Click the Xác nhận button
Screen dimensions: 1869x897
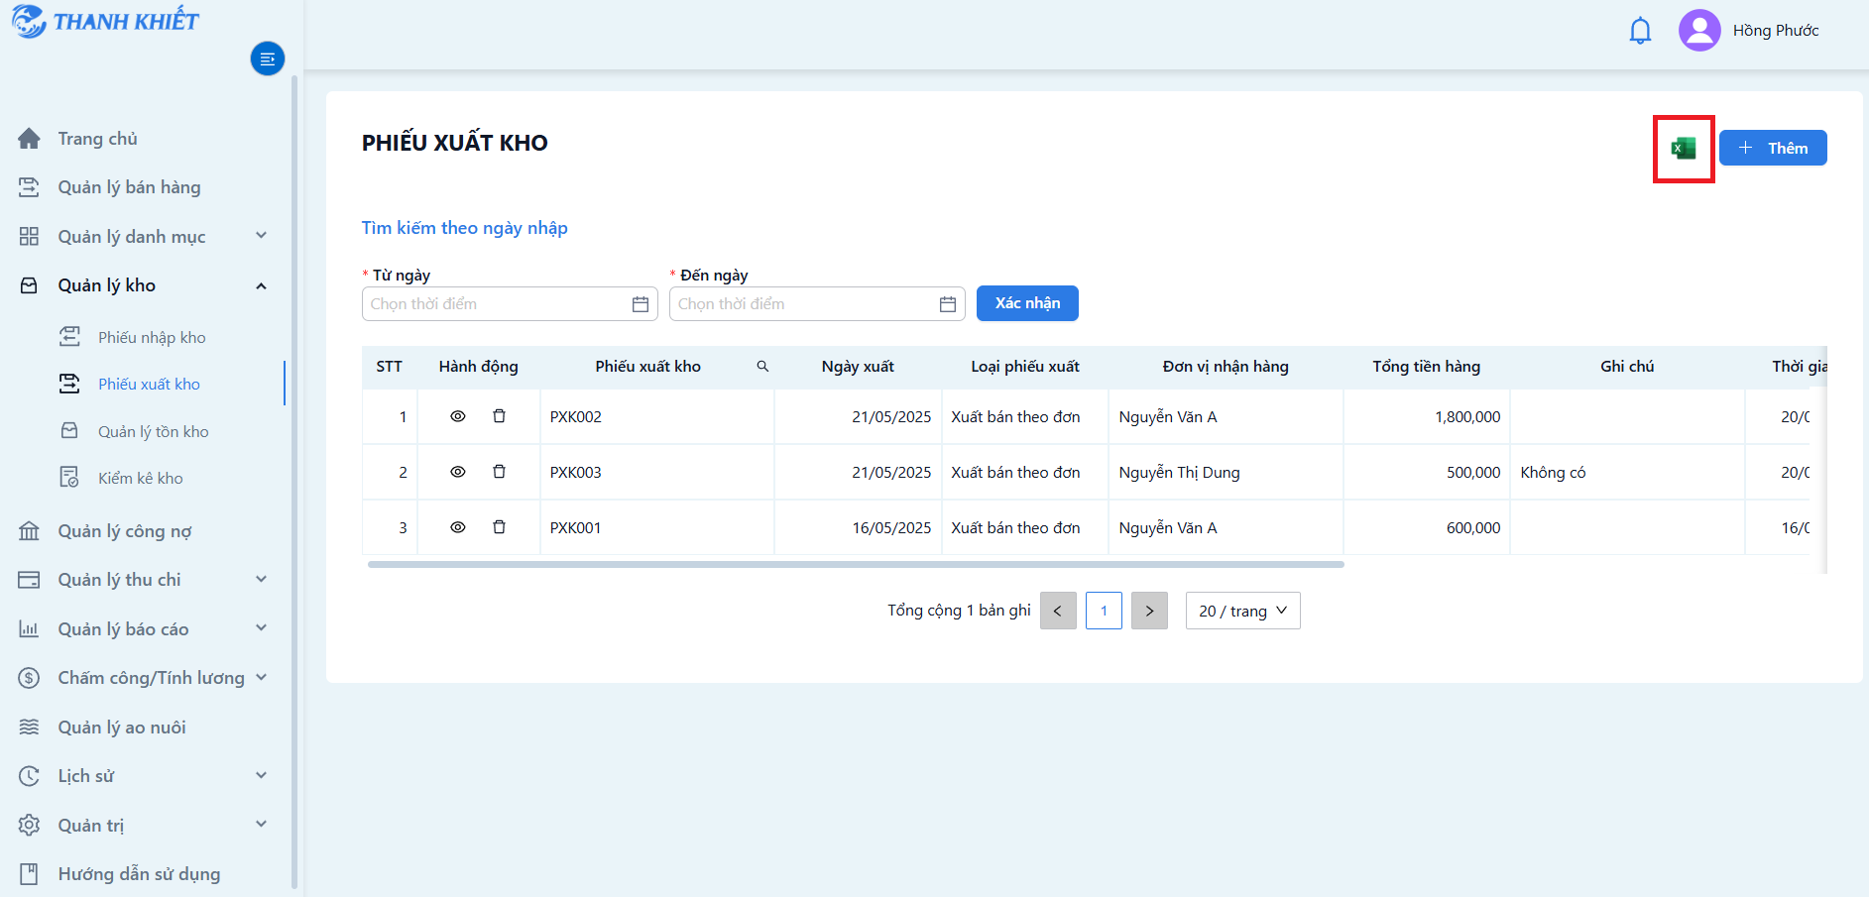pos(1027,303)
